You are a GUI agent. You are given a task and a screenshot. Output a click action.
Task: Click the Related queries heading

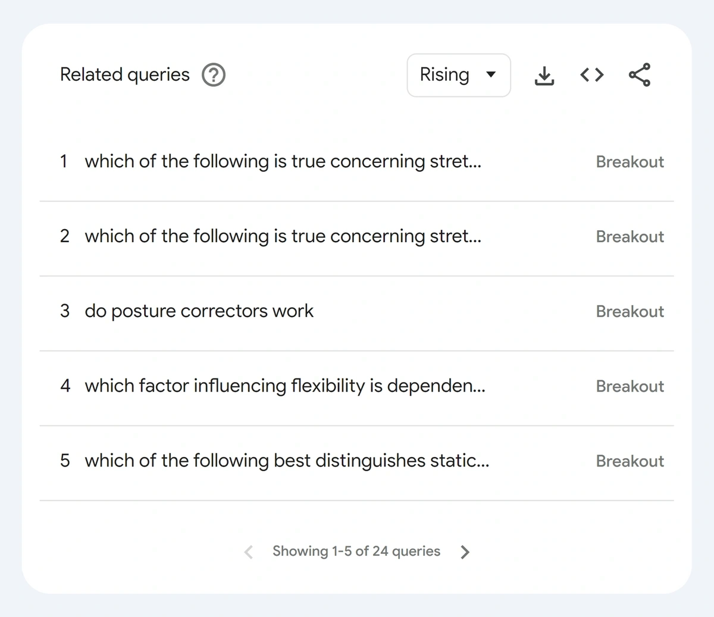point(125,75)
